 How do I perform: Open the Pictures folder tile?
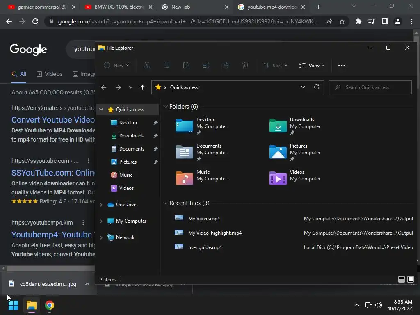[295, 152]
